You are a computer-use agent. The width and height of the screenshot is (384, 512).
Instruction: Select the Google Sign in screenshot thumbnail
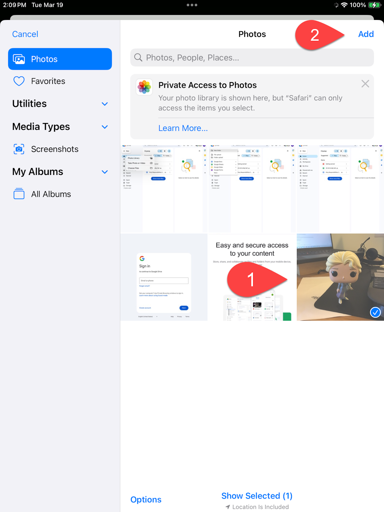(164, 277)
